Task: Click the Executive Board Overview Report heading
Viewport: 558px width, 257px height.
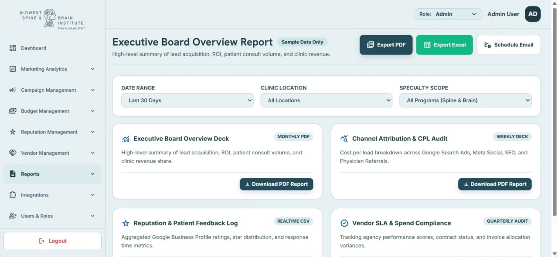Action: tap(193, 42)
